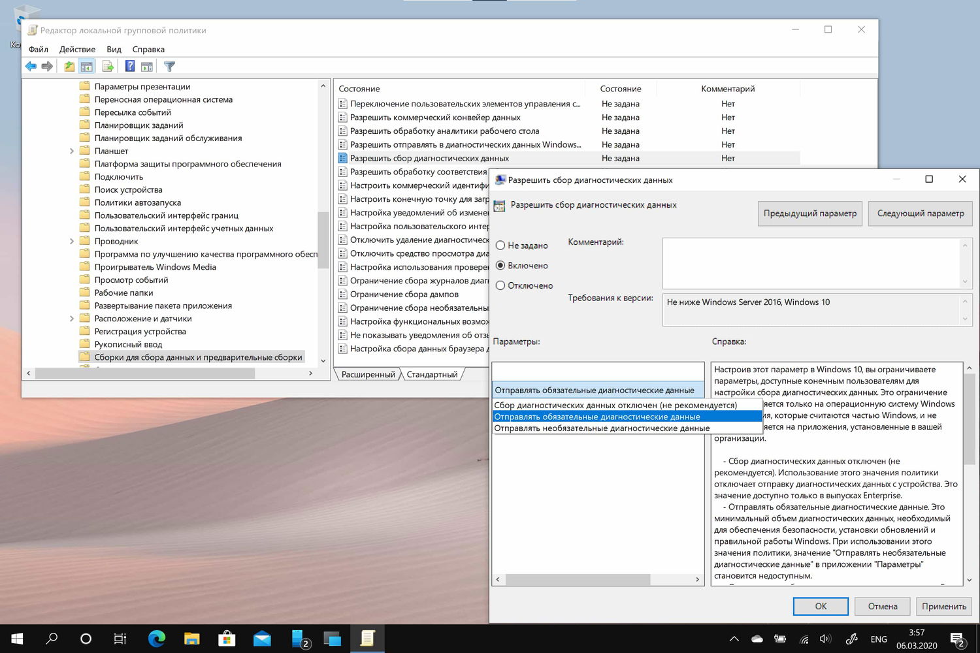Click the Back navigation arrow in the toolbar
Image resolution: width=980 pixels, height=653 pixels.
click(30, 65)
